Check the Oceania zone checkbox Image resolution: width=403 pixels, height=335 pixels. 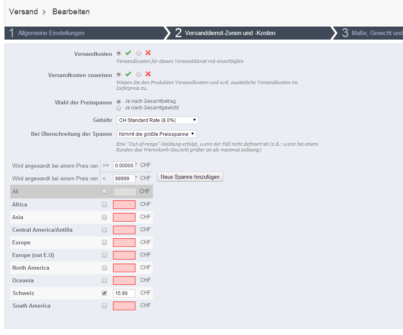click(x=104, y=280)
